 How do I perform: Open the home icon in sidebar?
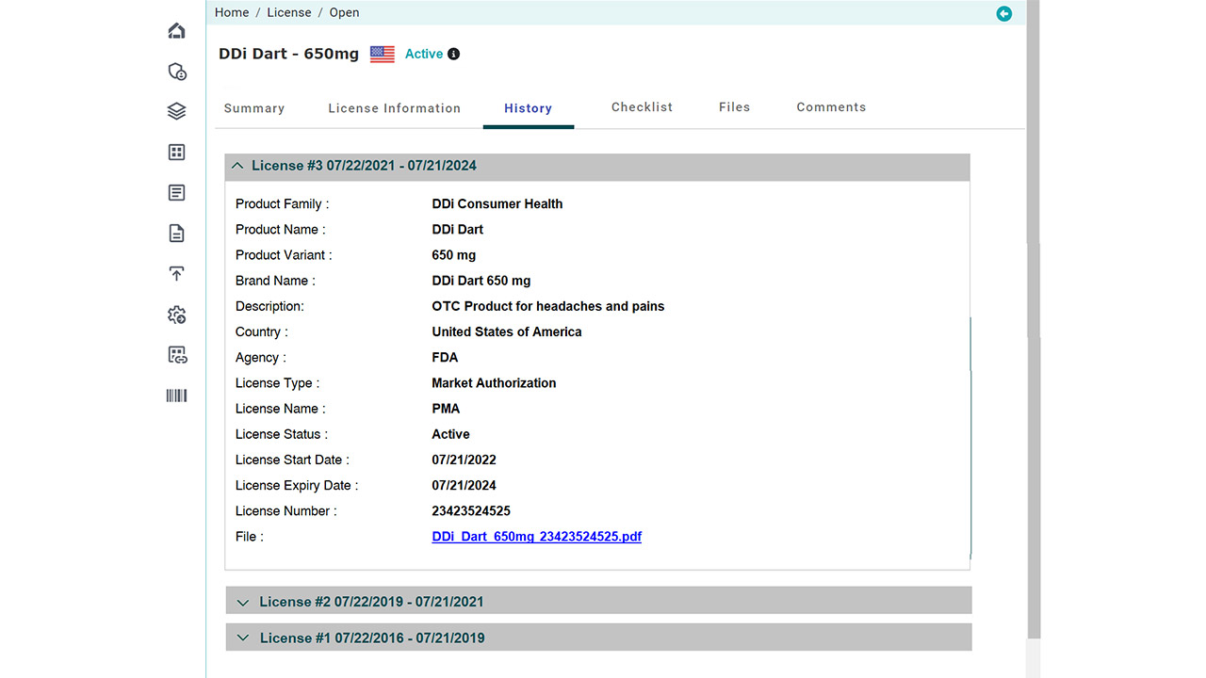coord(176,31)
